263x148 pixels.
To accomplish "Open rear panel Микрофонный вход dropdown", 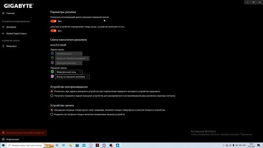I will coord(69,63).
